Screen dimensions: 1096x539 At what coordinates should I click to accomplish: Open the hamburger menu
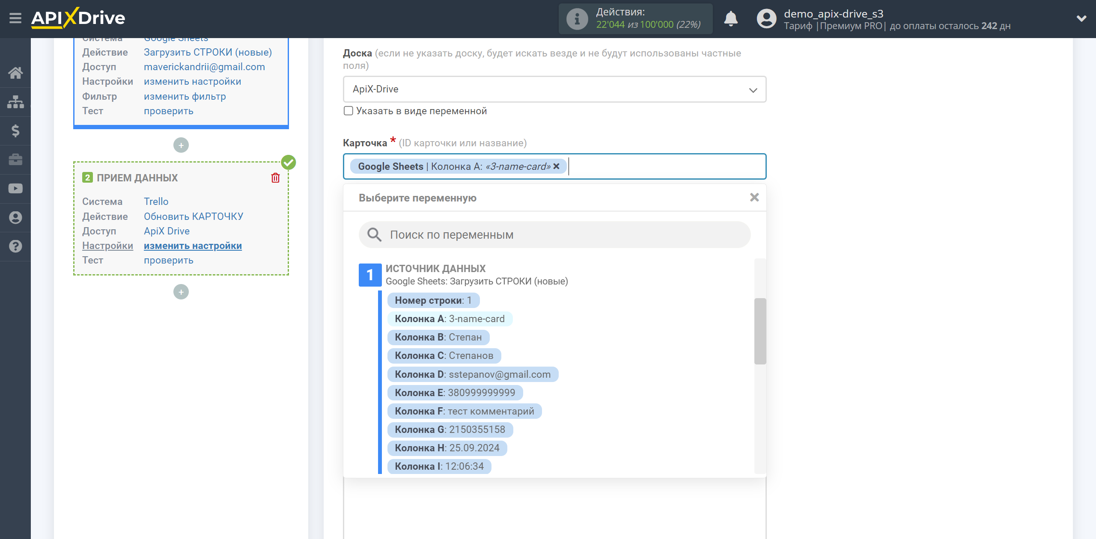15,18
